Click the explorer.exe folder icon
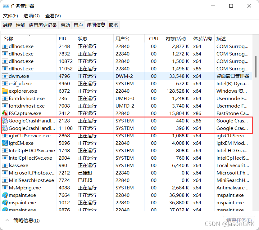Viewport: 259px width, 230px height. (x=5, y=91)
